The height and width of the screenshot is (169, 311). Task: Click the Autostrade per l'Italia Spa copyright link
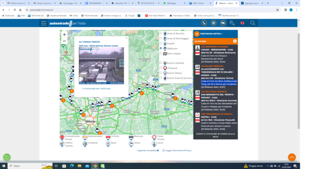coord(96,88)
